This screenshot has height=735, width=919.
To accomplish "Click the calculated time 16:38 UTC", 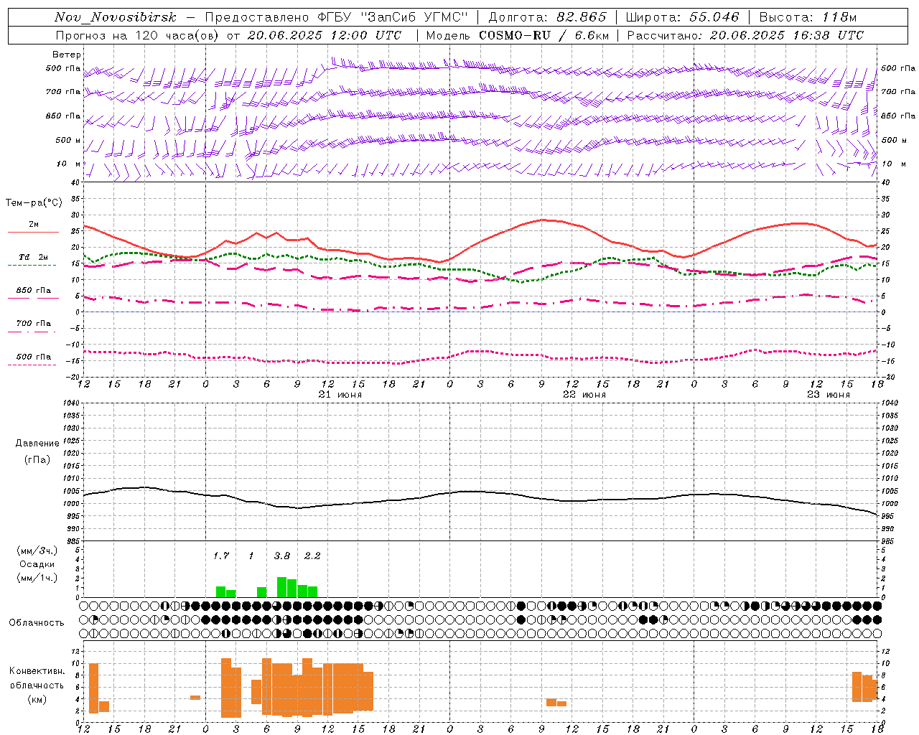I will pyautogui.click(x=829, y=35).
